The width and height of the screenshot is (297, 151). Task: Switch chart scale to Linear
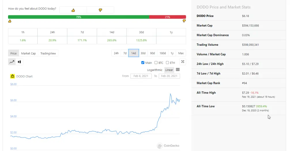coord(169,70)
